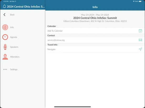Click the Contact section header
This screenshot has width=145, height=108.
click(51, 35)
